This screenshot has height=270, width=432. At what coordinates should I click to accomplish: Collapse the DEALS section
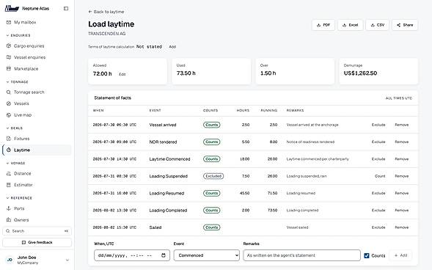click(15, 128)
